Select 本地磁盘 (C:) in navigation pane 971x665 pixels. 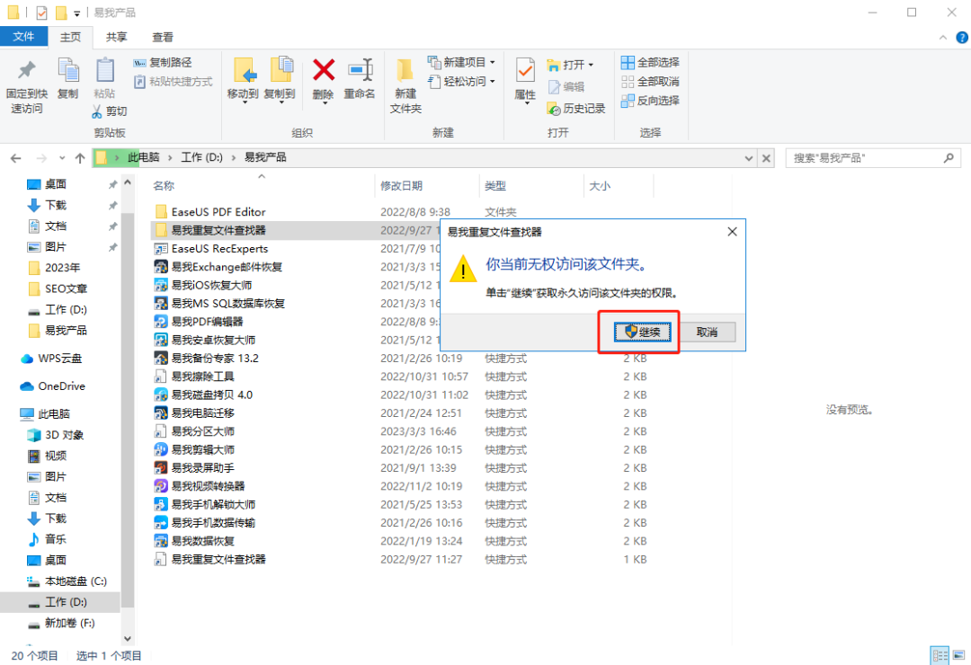coord(67,581)
